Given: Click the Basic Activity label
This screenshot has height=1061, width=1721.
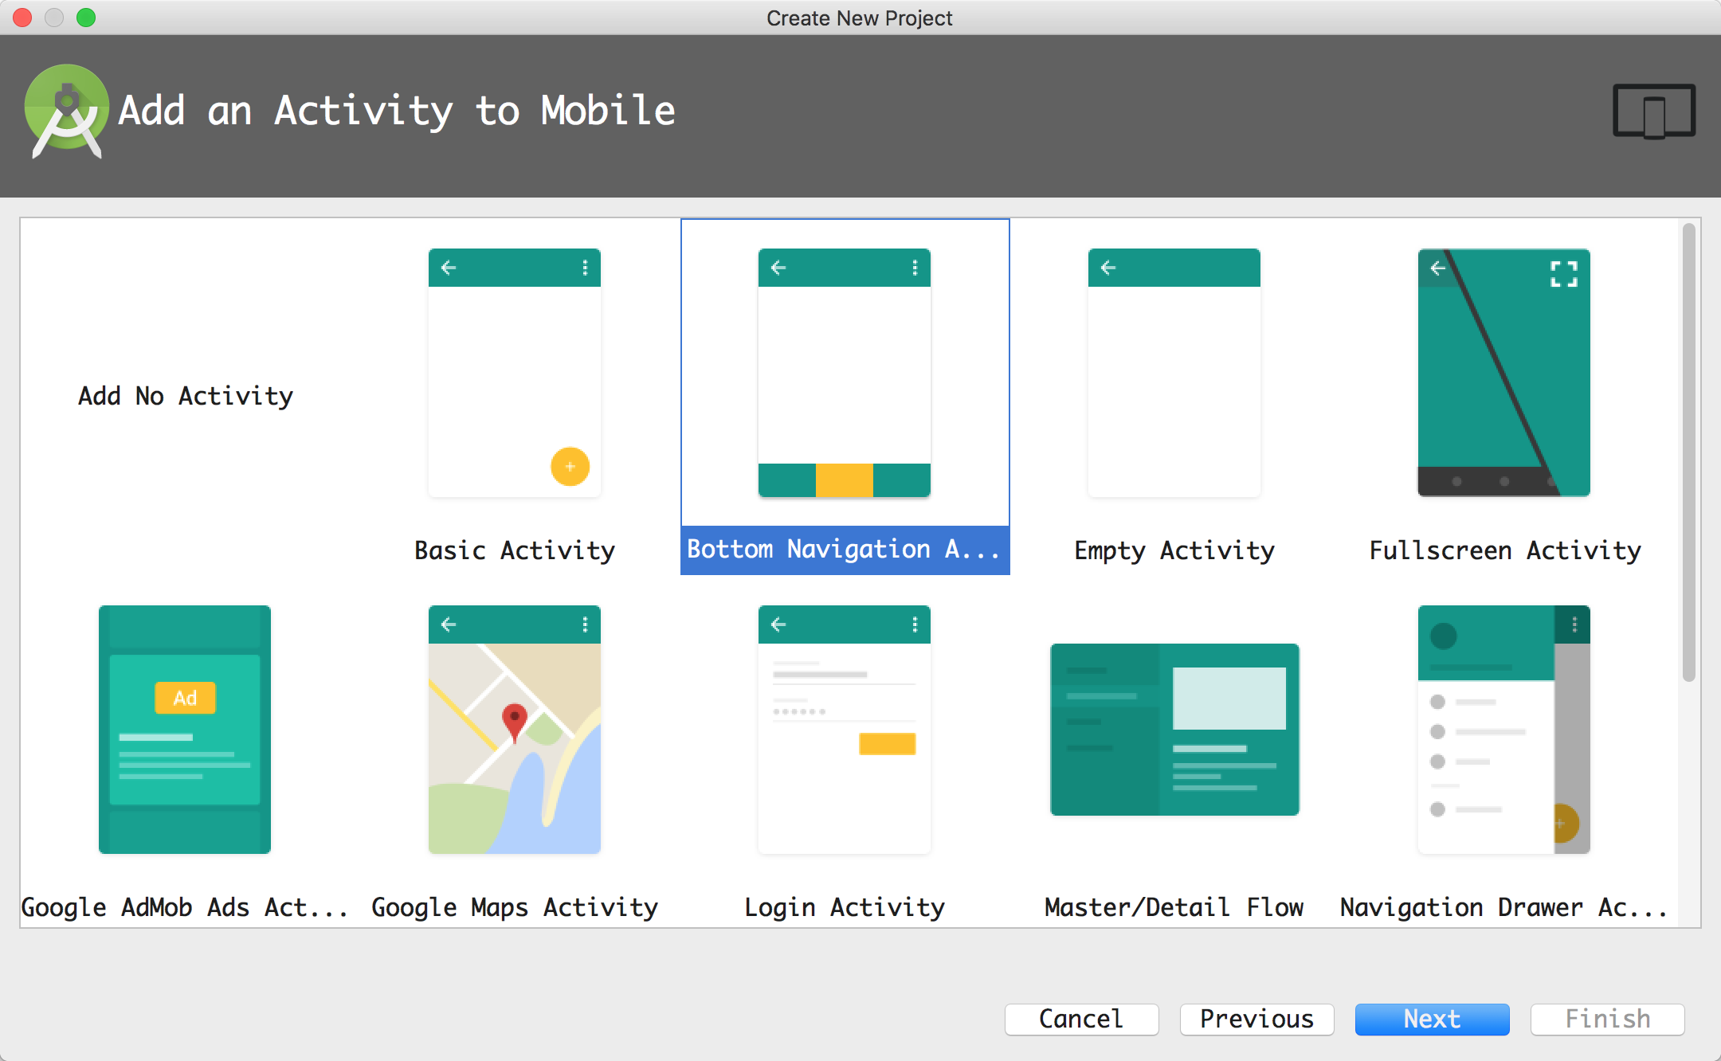Looking at the screenshot, I should [515, 550].
